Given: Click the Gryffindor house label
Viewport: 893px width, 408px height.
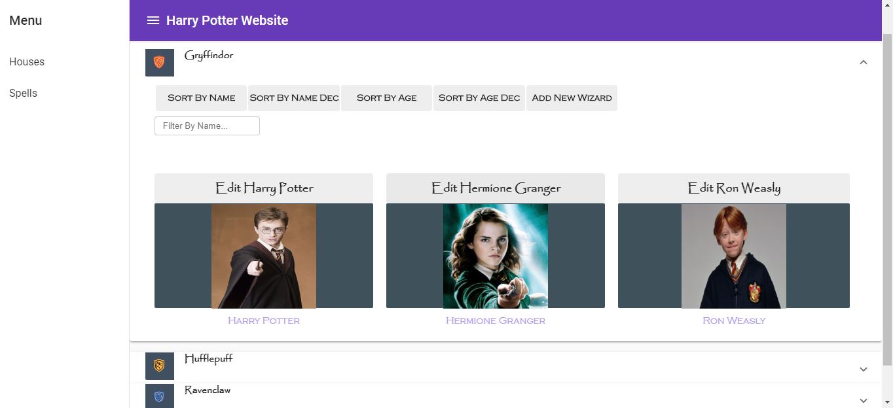Looking at the screenshot, I should click(209, 56).
